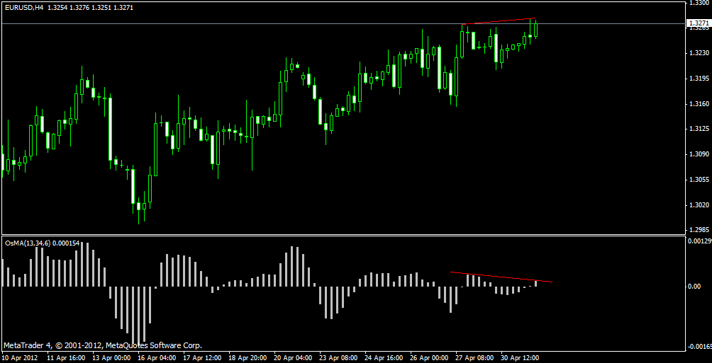The width and height of the screenshot is (712, 363).
Task: Click the 1.3125 price axis label
Action: (x=699, y=129)
